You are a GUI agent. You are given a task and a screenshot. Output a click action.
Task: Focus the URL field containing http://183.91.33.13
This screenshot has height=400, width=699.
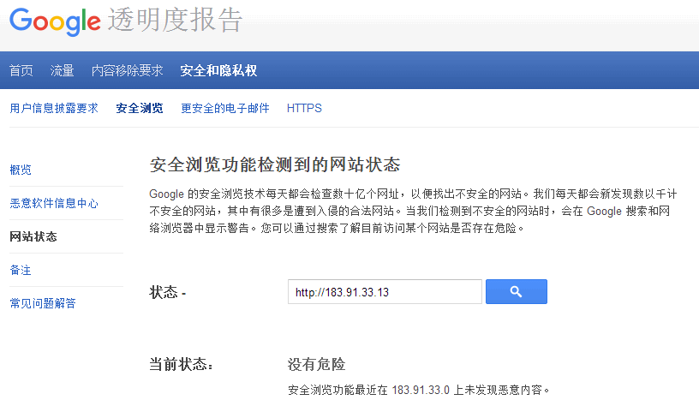pos(385,292)
